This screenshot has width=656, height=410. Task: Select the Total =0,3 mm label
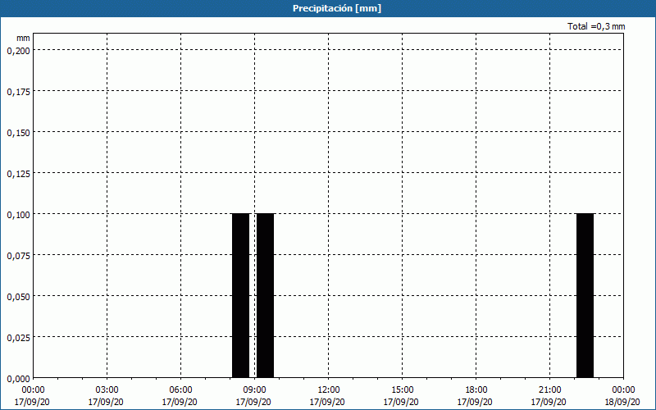596,26
